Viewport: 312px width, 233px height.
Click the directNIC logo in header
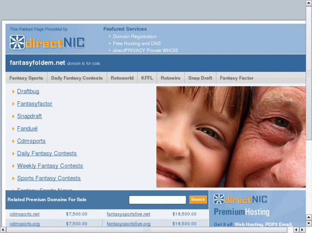(x=47, y=42)
